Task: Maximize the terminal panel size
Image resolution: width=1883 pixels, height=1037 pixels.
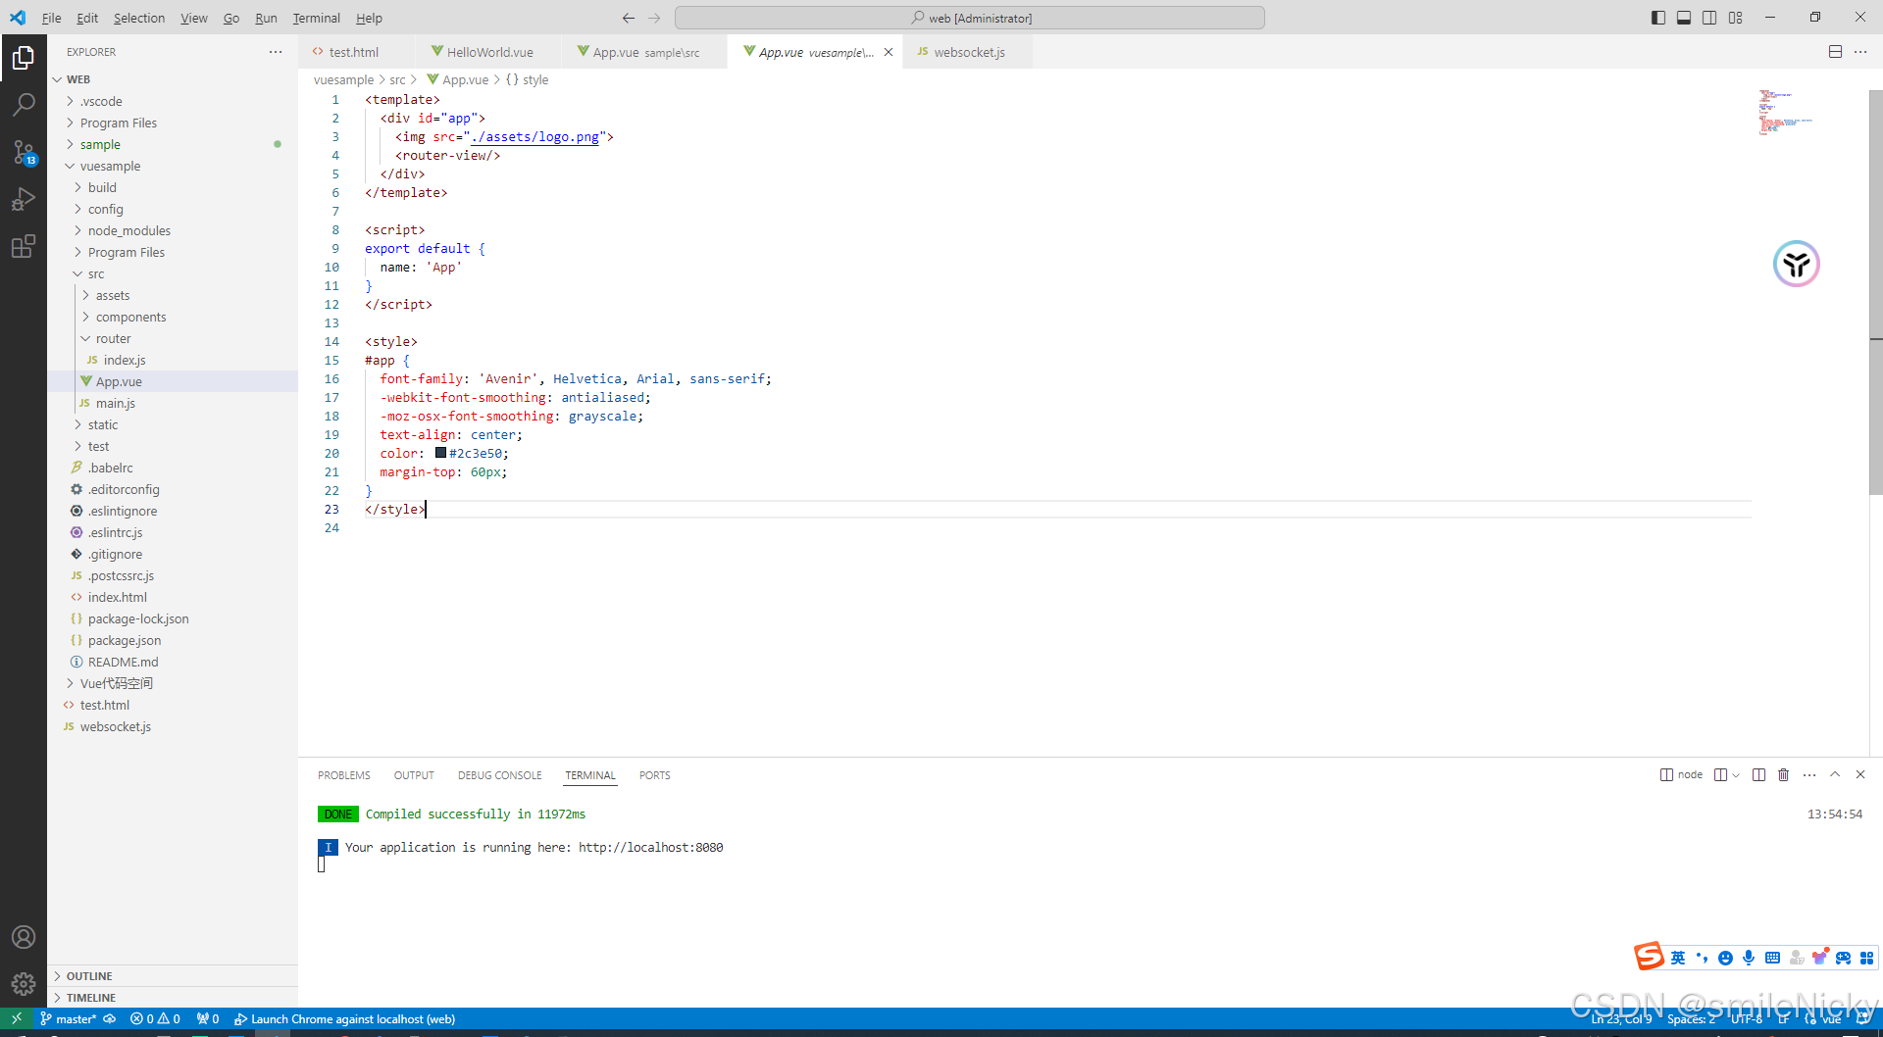Action: coord(1835,774)
